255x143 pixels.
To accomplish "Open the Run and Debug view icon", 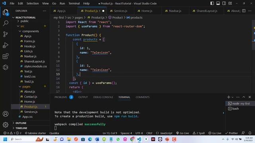I will tap(6, 45).
